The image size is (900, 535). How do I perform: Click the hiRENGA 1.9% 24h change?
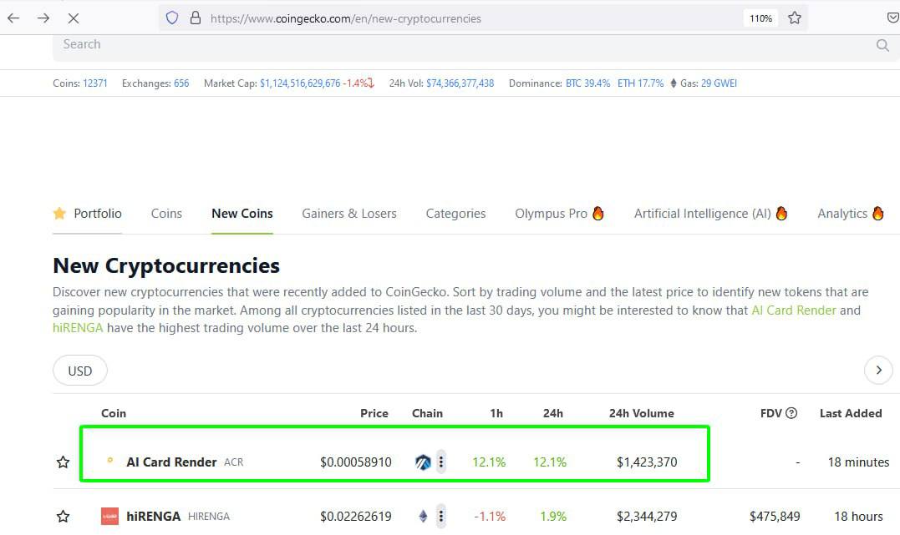(x=553, y=517)
